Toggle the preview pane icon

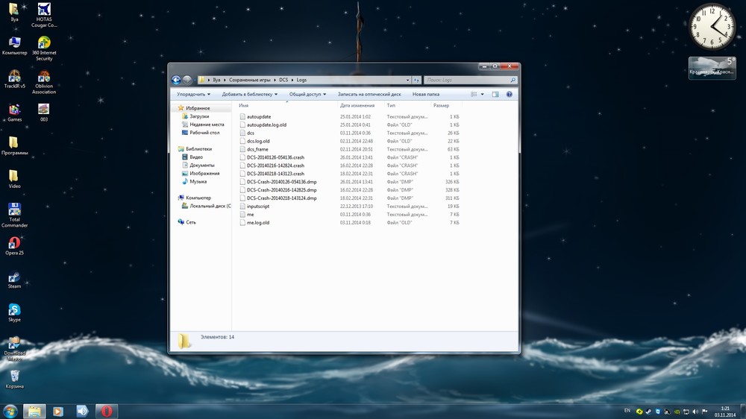495,95
